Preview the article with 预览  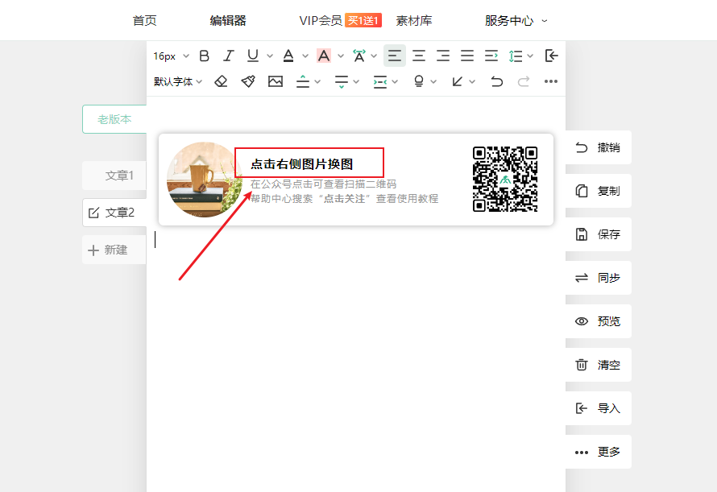click(x=598, y=321)
